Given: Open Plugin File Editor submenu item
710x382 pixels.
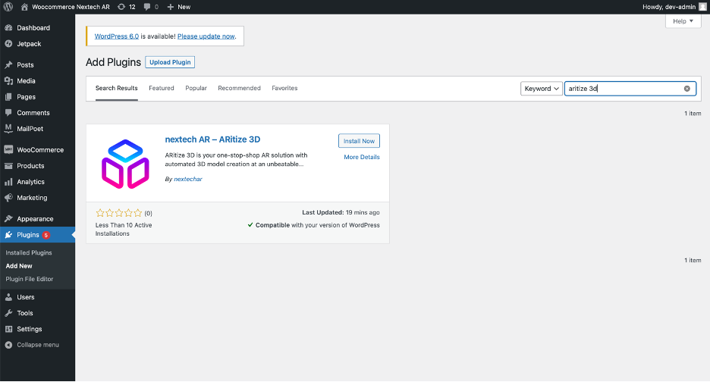Looking at the screenshot, I should [30, 279].
